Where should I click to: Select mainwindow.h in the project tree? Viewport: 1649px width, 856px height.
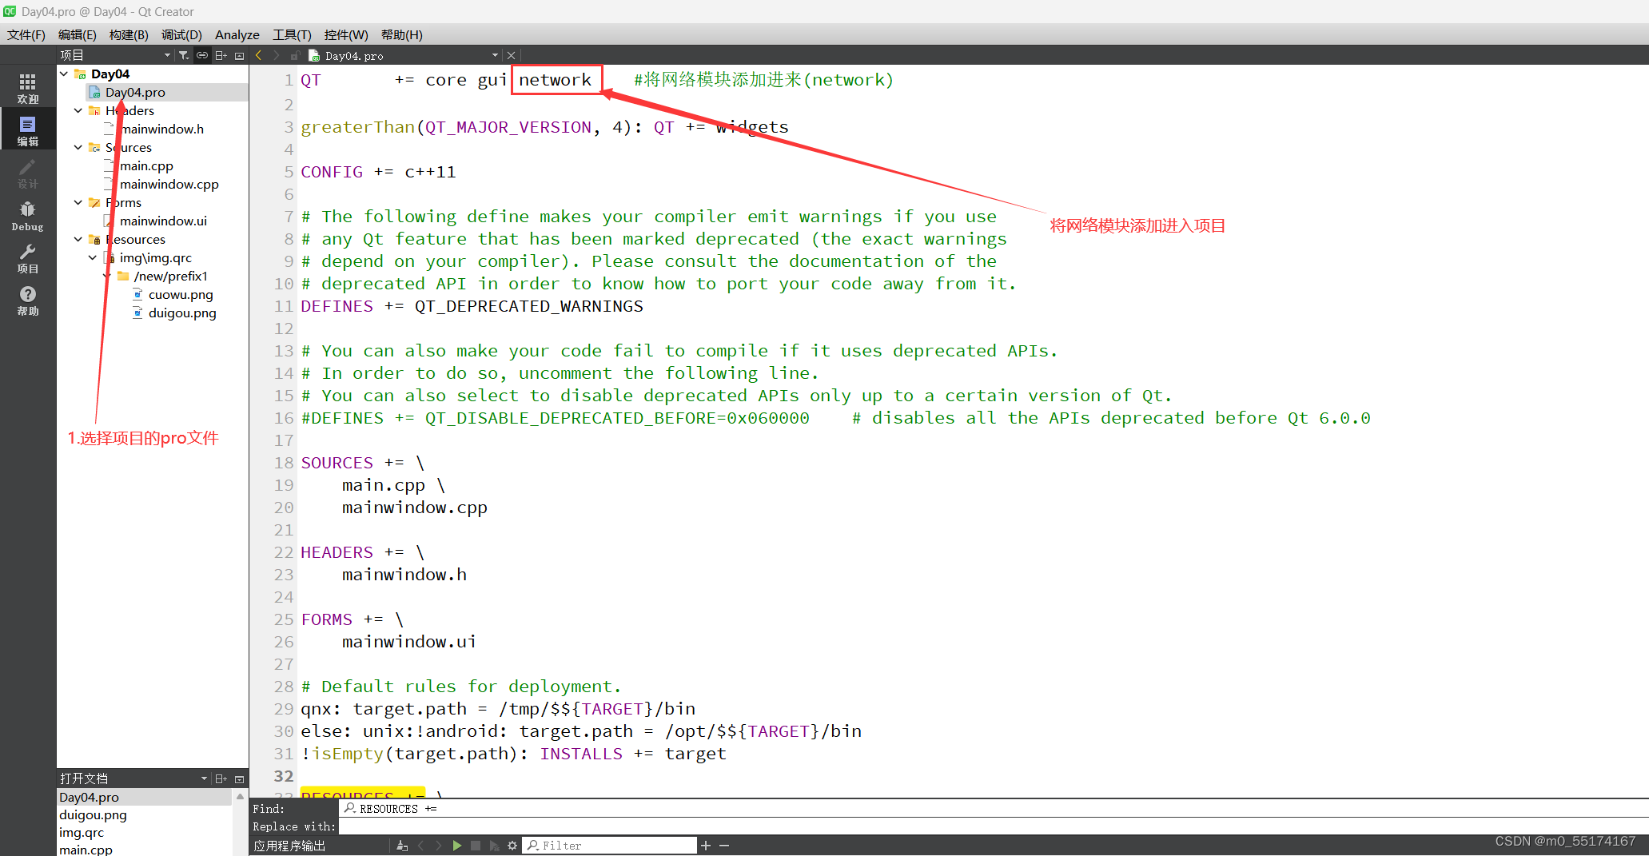pyautogui.click(x=161, y=129)
